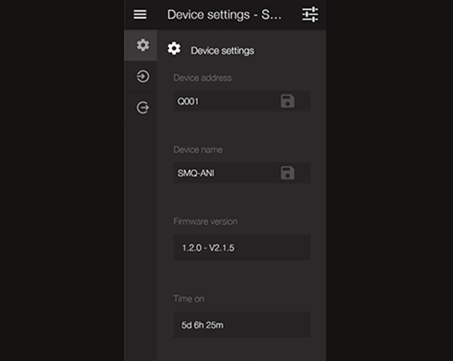
Task: Open the navigation hamburger menu
Action: click(140, 14)
